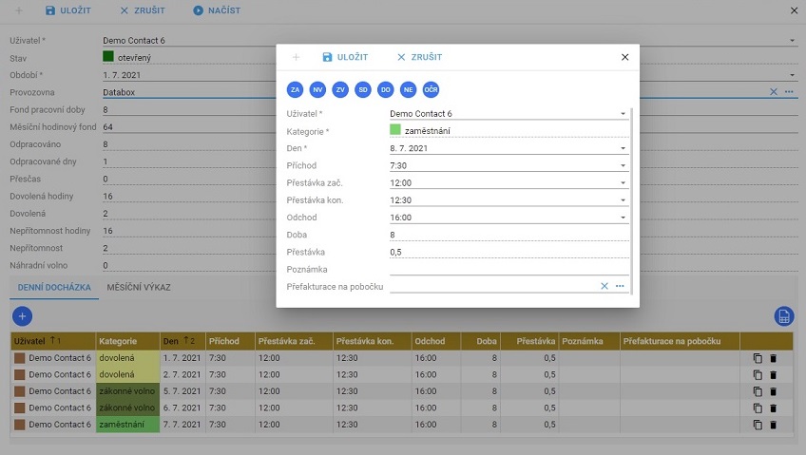The height and width of the screenshot is (455, 806).
Task: Open the lookup dots for Přefakturace na pobočku
Action: tap(620, 286)
